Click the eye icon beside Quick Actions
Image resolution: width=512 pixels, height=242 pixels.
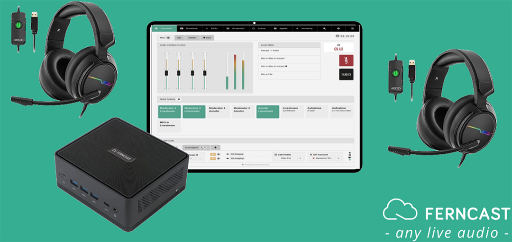pyautogui.click(x=179, y=99)
